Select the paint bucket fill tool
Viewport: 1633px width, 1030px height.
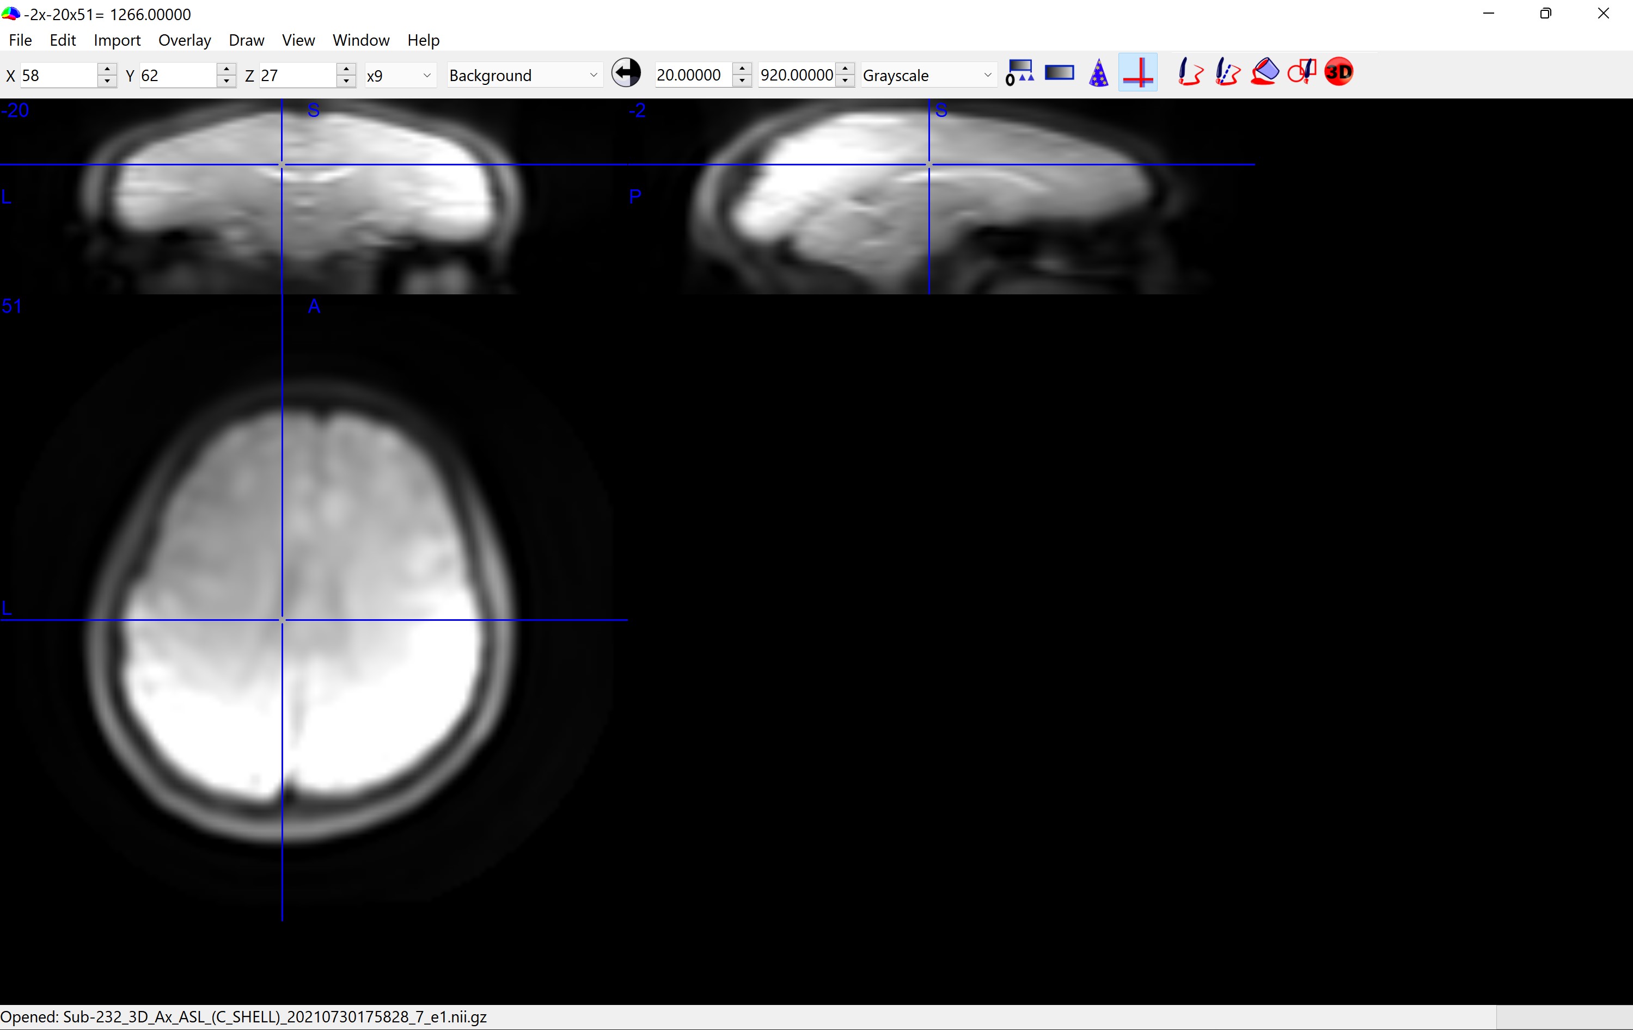pyautogui.click(x=1265, y=72)
